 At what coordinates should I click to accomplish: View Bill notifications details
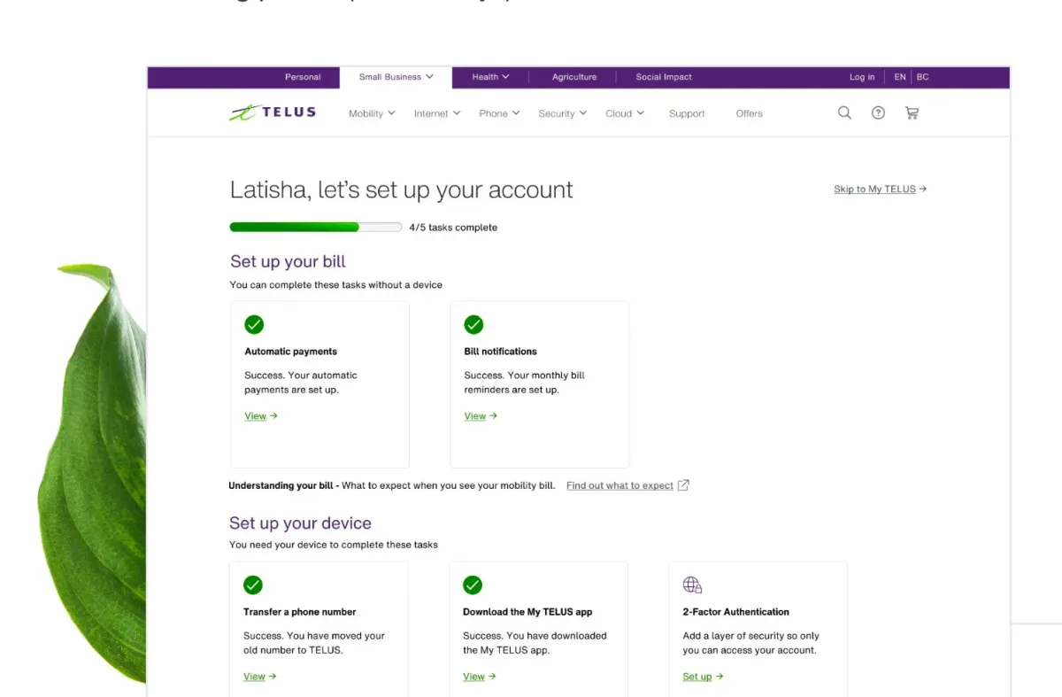click(x=481, y=416)
